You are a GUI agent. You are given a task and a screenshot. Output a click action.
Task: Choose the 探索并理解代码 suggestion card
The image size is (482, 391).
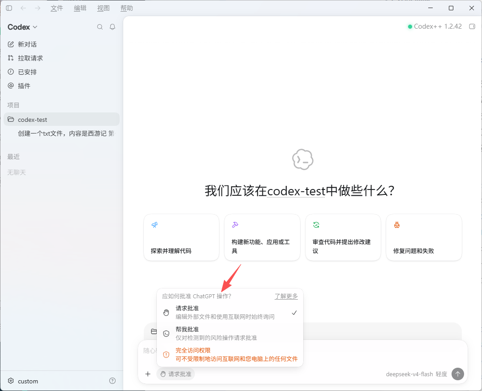pos(181,237)
